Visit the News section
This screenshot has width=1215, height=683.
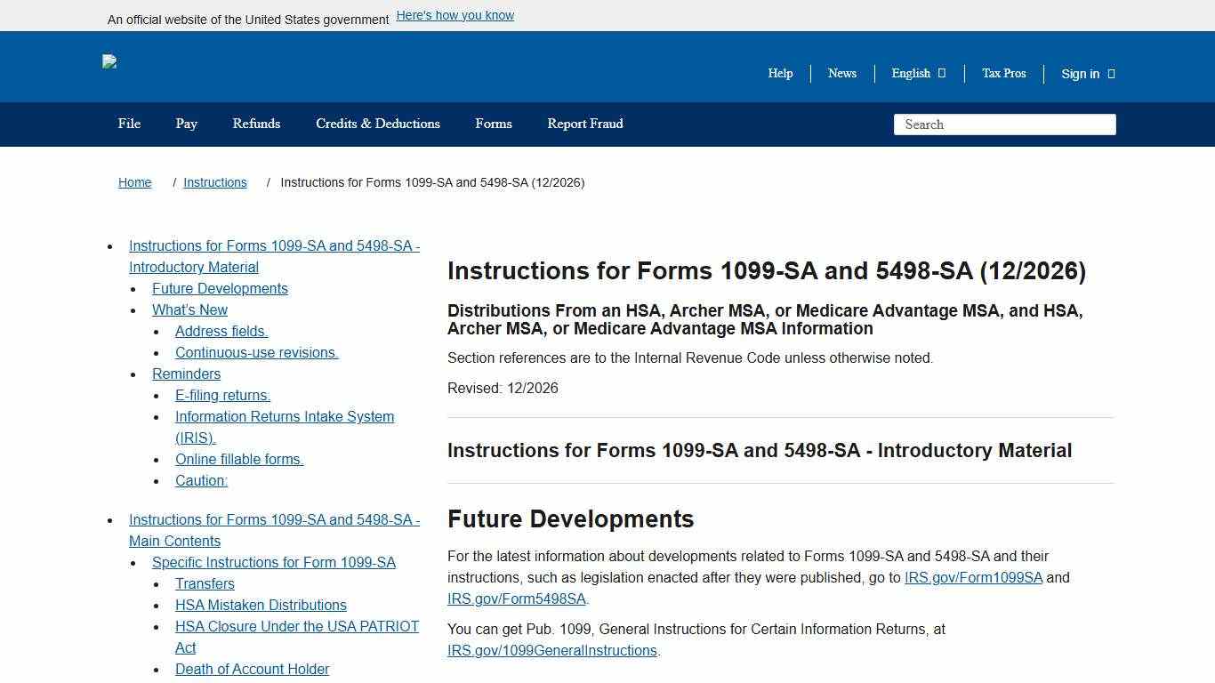point(841,74)
